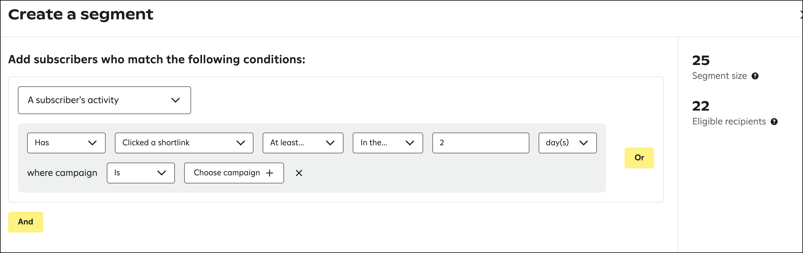Click the chevron on the subscriber's activity selector

(x=175, y=100)
